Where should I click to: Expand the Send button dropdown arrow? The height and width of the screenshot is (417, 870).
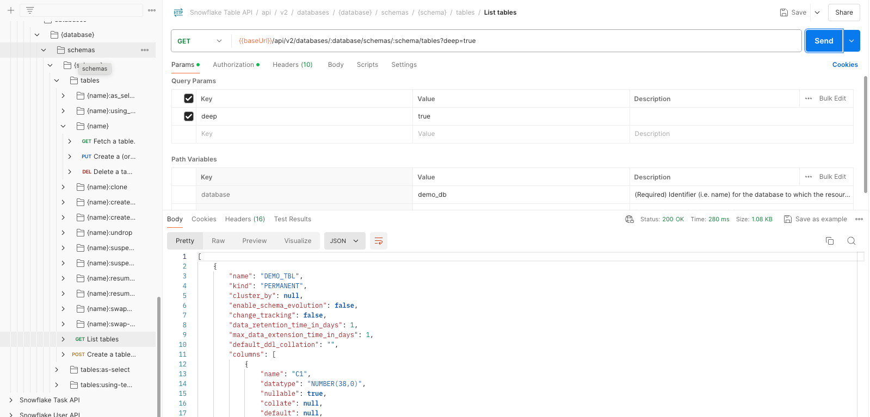coord(852,41)
